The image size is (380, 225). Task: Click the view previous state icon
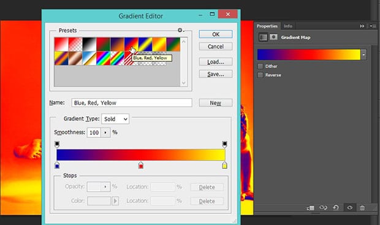pyautogui.click(x=323, y=208)
